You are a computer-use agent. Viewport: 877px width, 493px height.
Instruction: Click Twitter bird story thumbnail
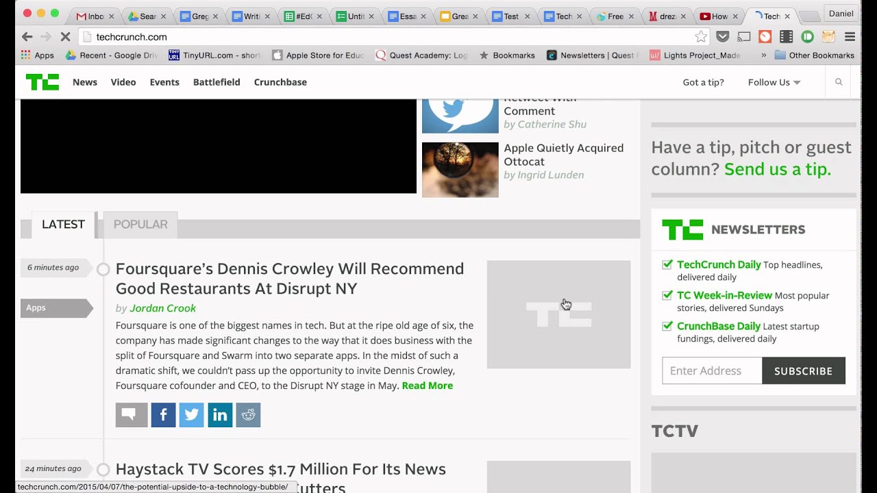(x=460, y=116)
